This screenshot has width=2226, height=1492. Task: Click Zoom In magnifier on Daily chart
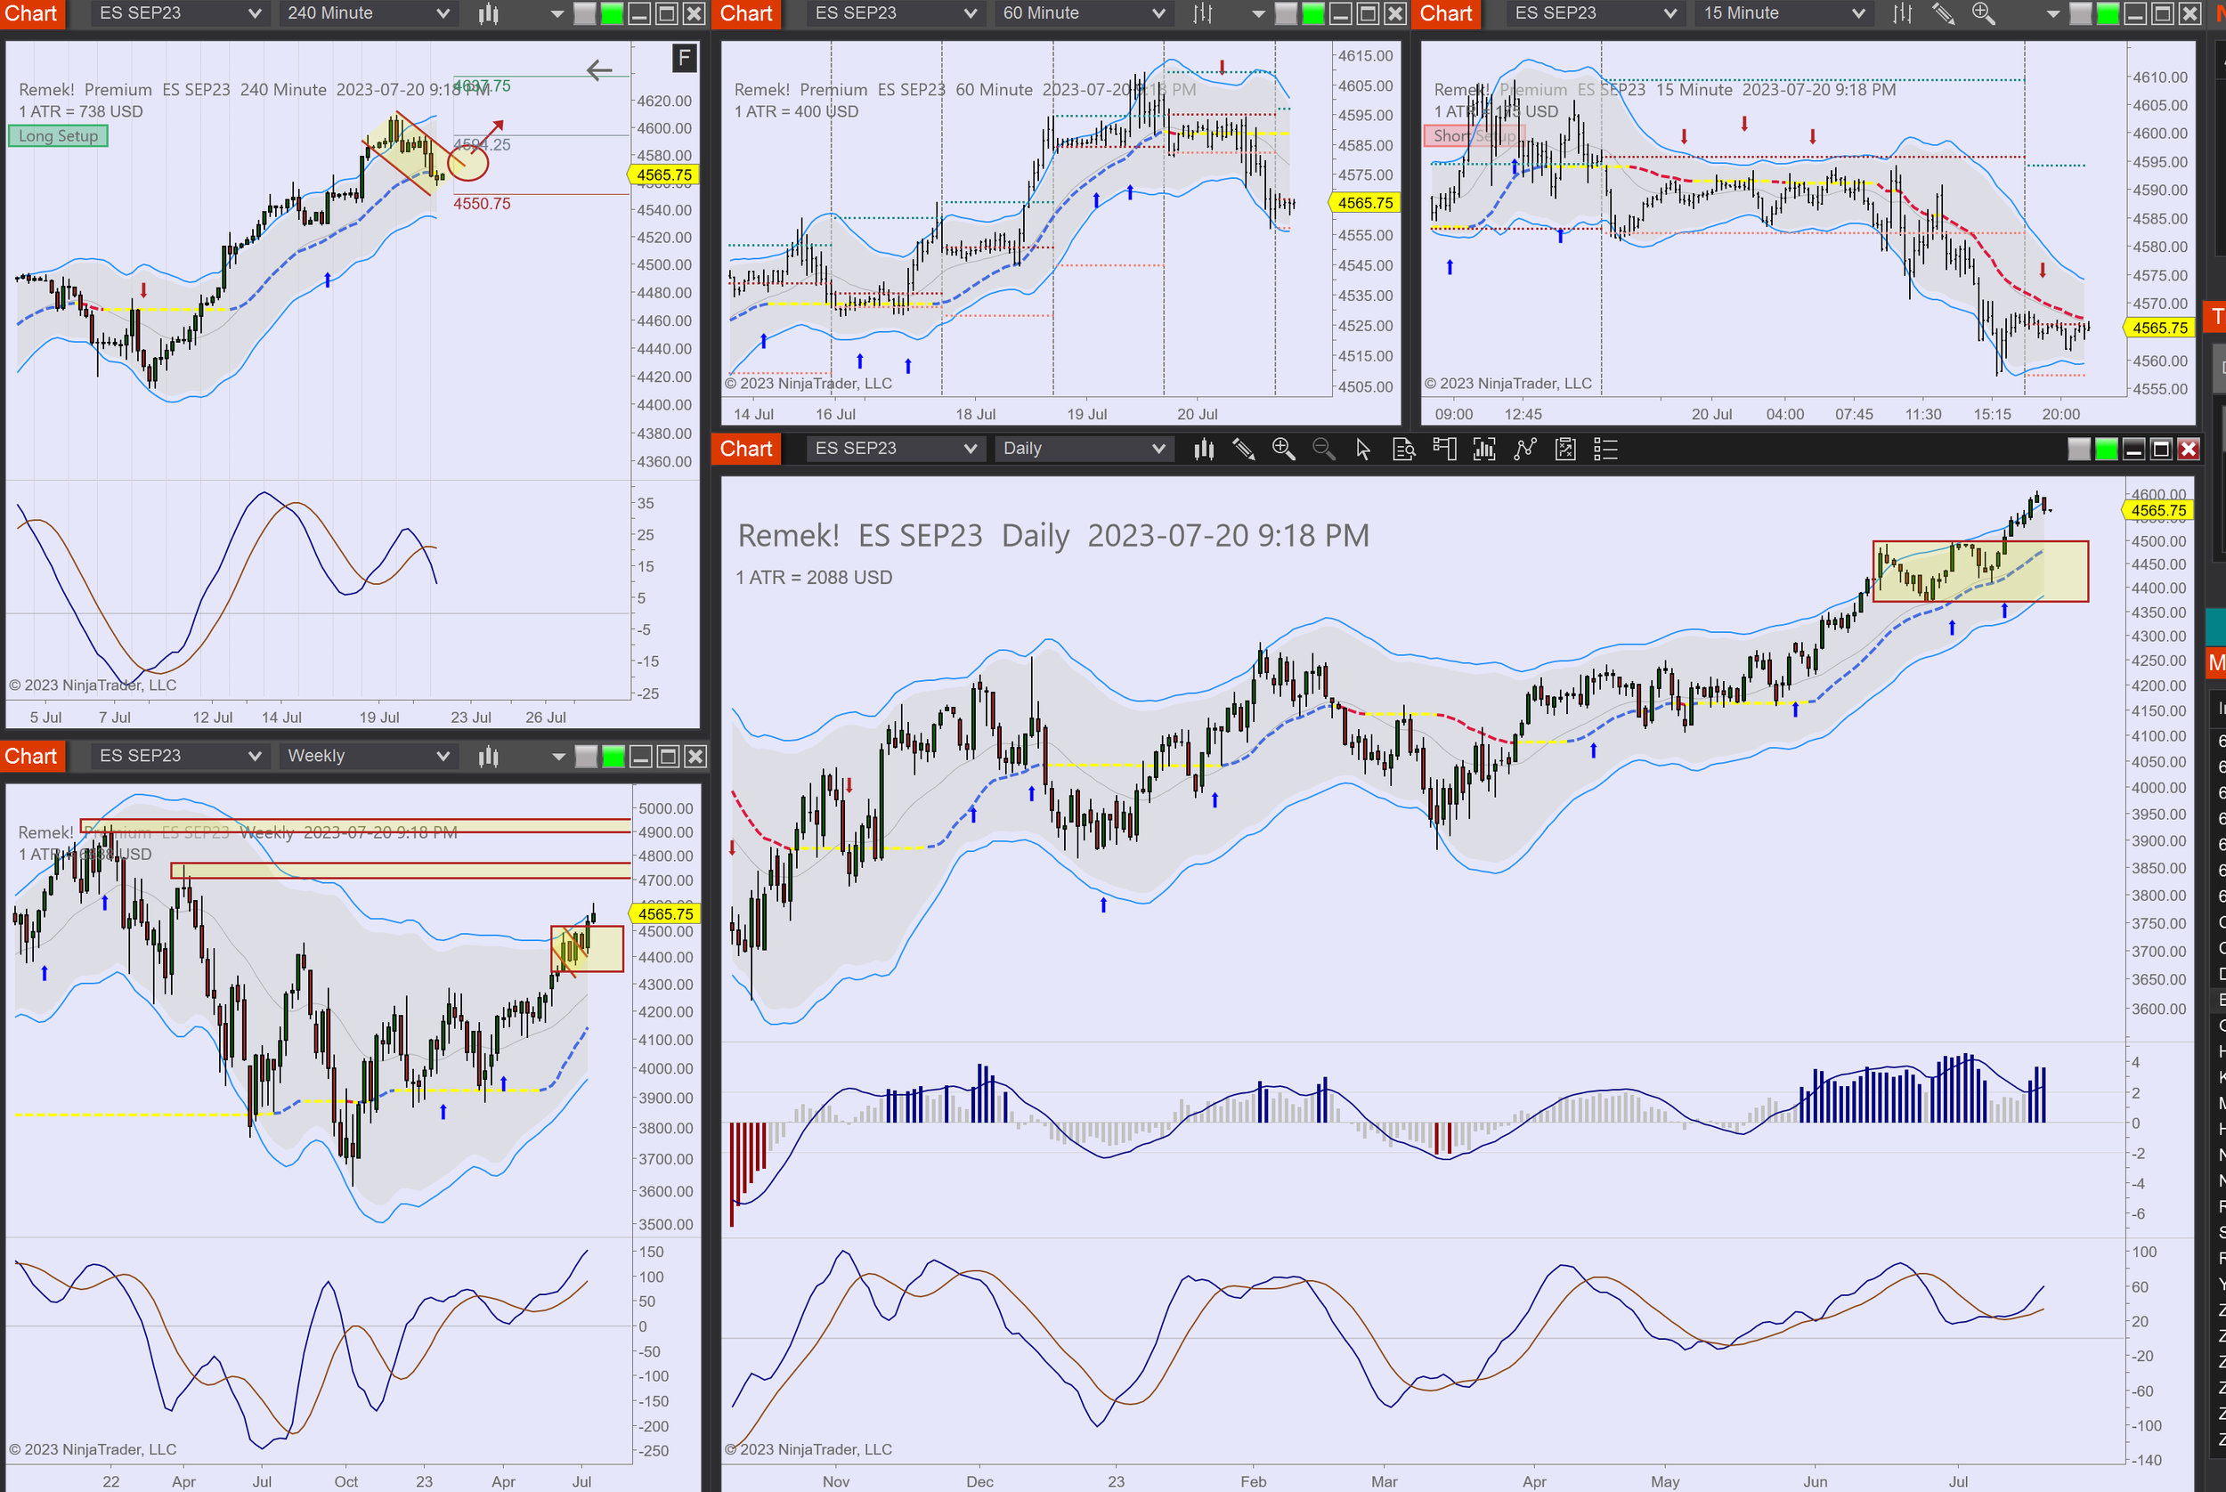coord(1283,450)
